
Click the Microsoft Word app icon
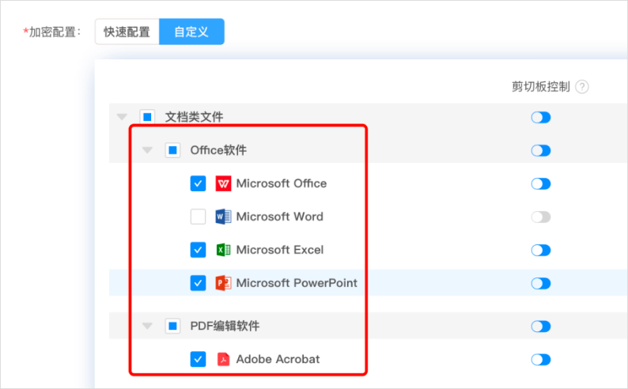[223, 217]
